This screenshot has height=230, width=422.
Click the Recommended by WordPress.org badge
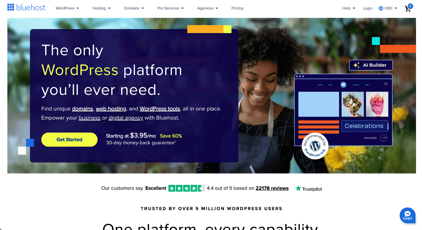point(315,146)
